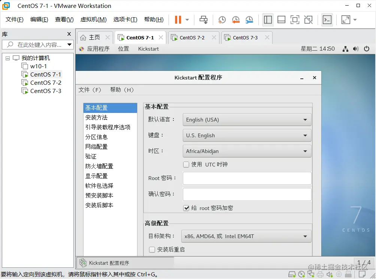The image size is (376, 279).
Task: Close the CentOS 7-1 tab
Action: coord(161,37)
